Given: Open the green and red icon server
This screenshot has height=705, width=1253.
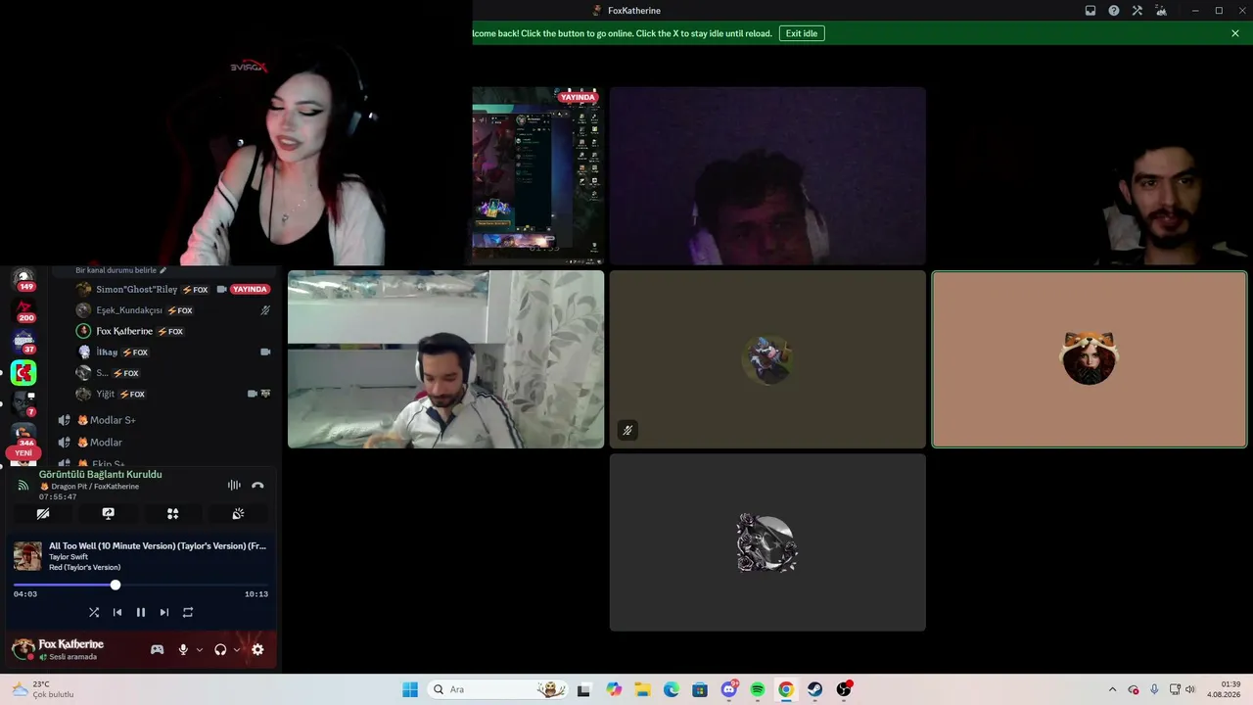Looking at the screenshot, I should click(23, 372).
